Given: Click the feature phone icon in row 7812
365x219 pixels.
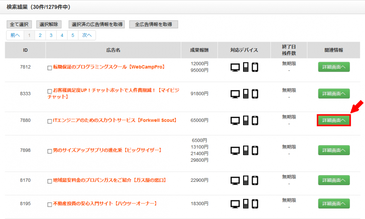Looking at the screenshot, I should click(x=246, y=67).
